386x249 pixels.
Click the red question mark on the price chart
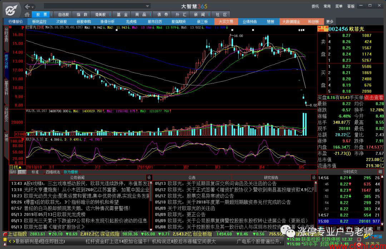coord(23,27)
